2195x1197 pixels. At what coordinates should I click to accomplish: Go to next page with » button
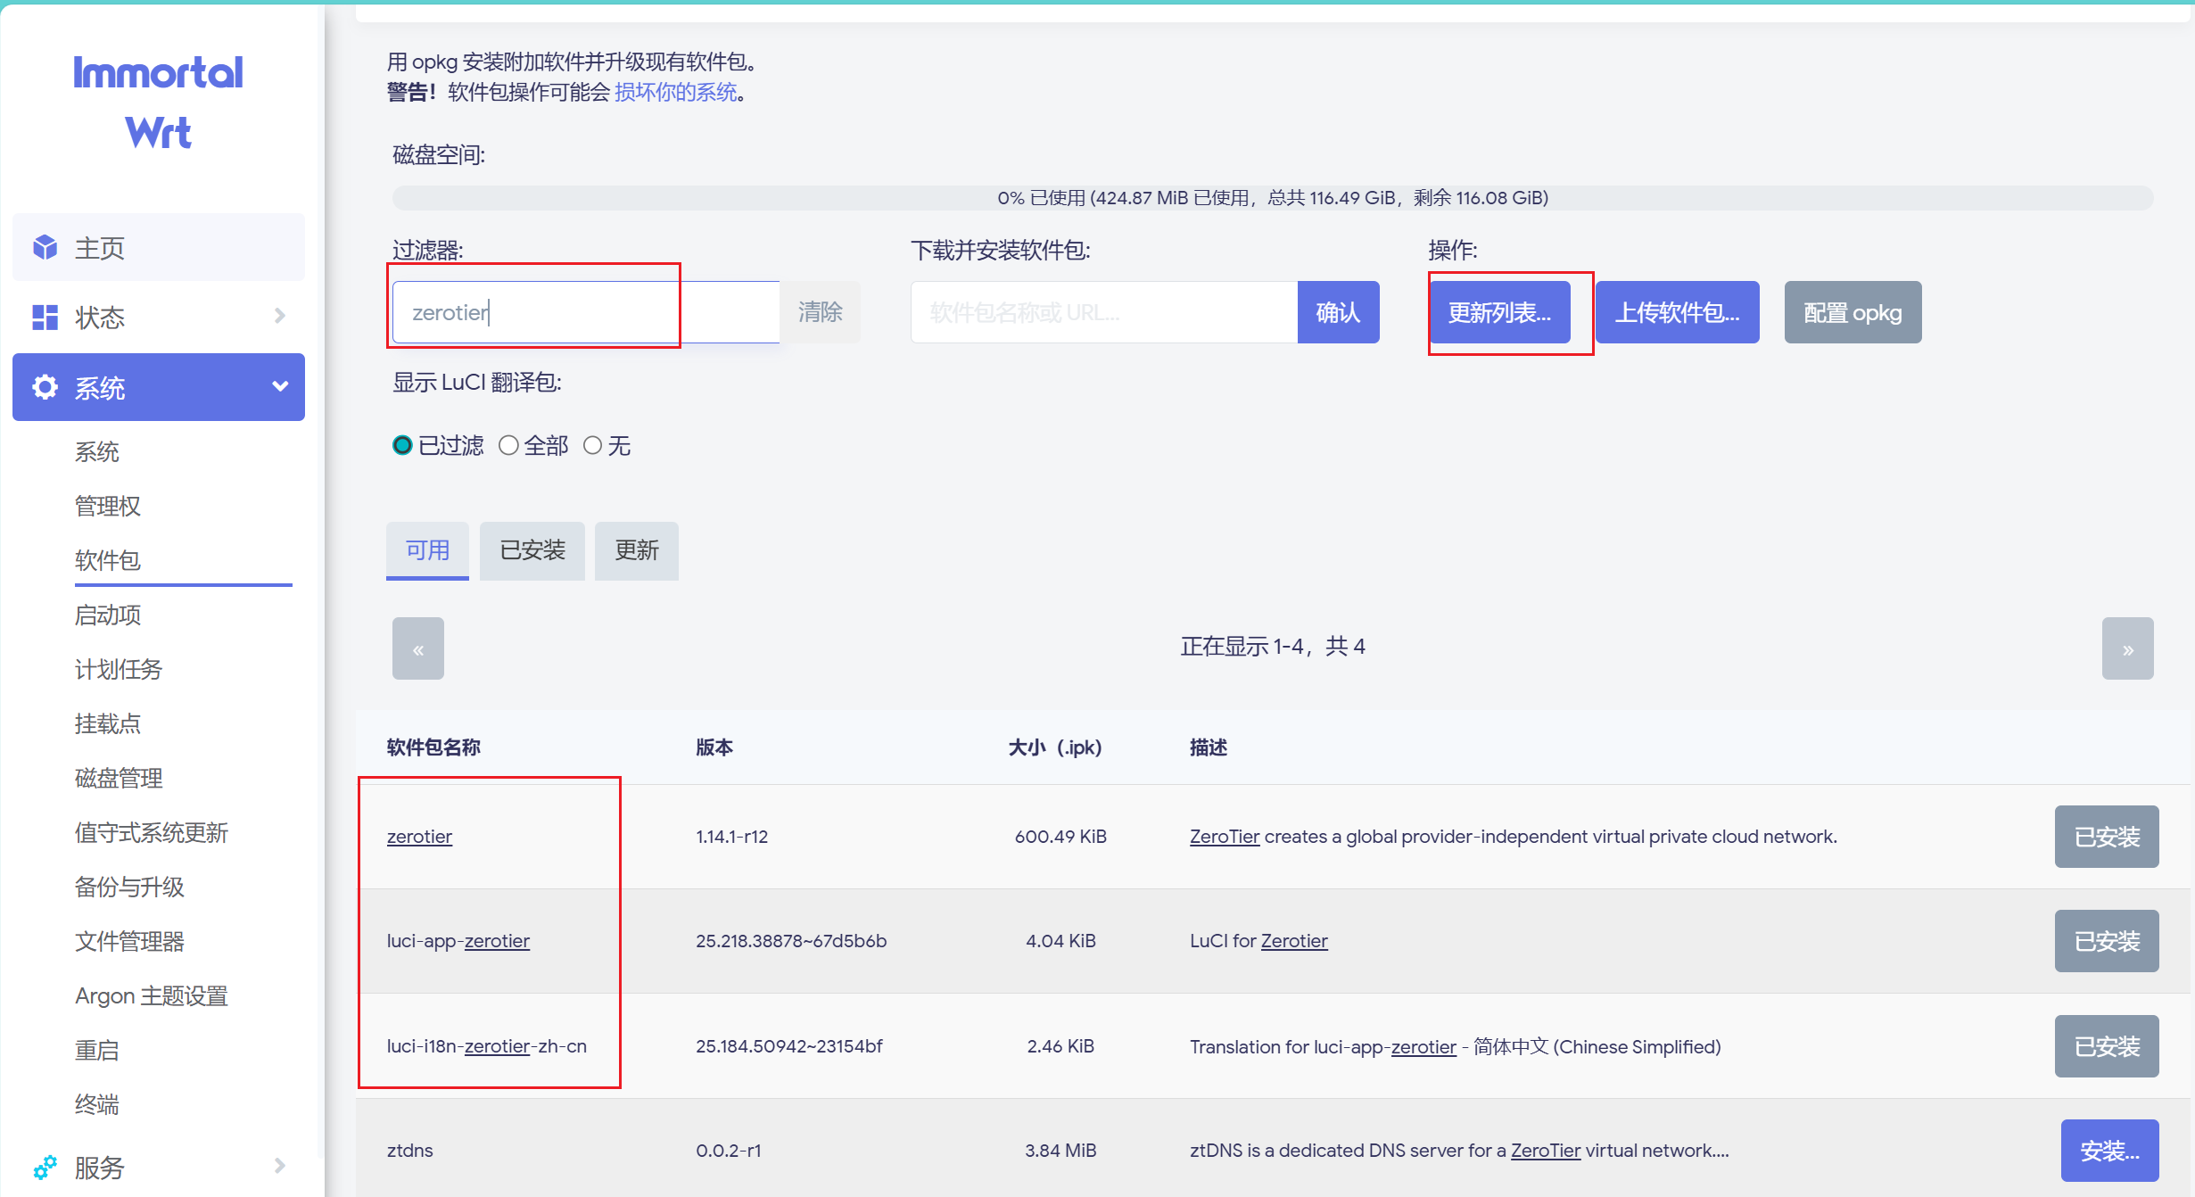[2127, 648]
